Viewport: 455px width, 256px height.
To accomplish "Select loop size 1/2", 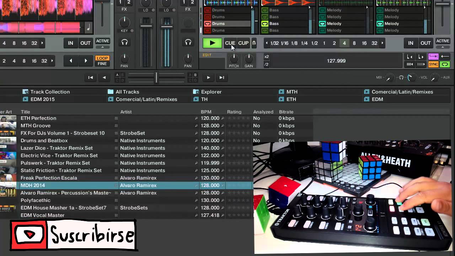I will (314, 43).
